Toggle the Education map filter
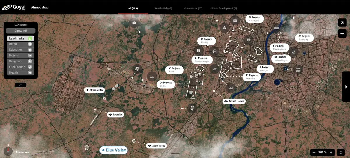The image size is (350, 158). (20, 50)
